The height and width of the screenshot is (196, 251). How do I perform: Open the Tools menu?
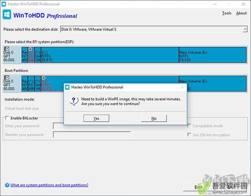(227, 13)
